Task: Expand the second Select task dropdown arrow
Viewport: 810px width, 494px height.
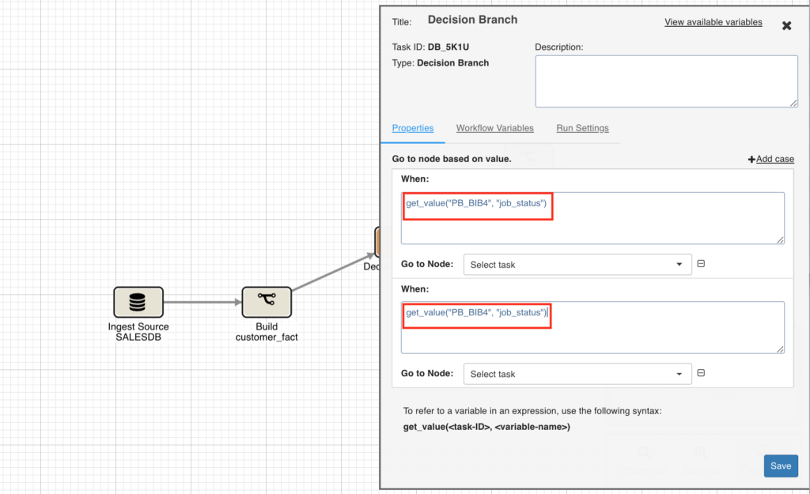Action: coord(679,373)
